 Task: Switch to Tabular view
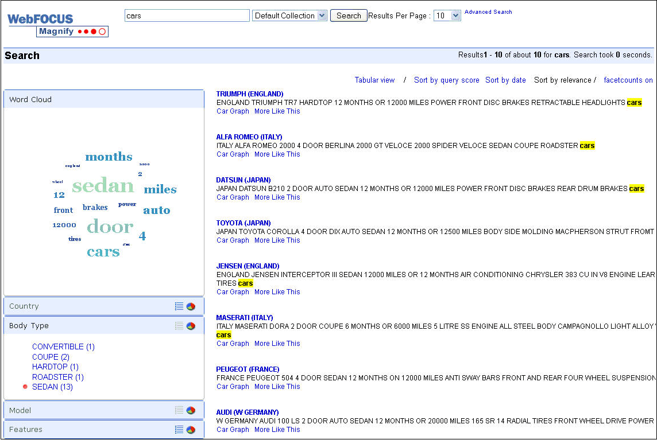pos(374,80)
